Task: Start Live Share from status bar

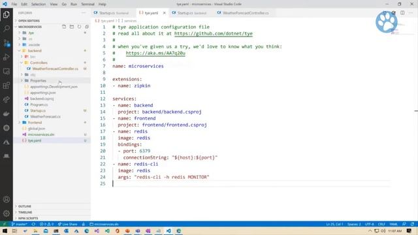Action: (68, 224)
